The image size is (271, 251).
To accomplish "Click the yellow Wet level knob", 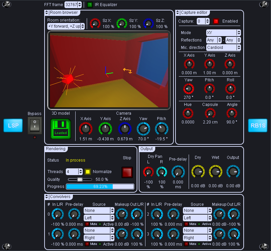I will pos(215,172).
